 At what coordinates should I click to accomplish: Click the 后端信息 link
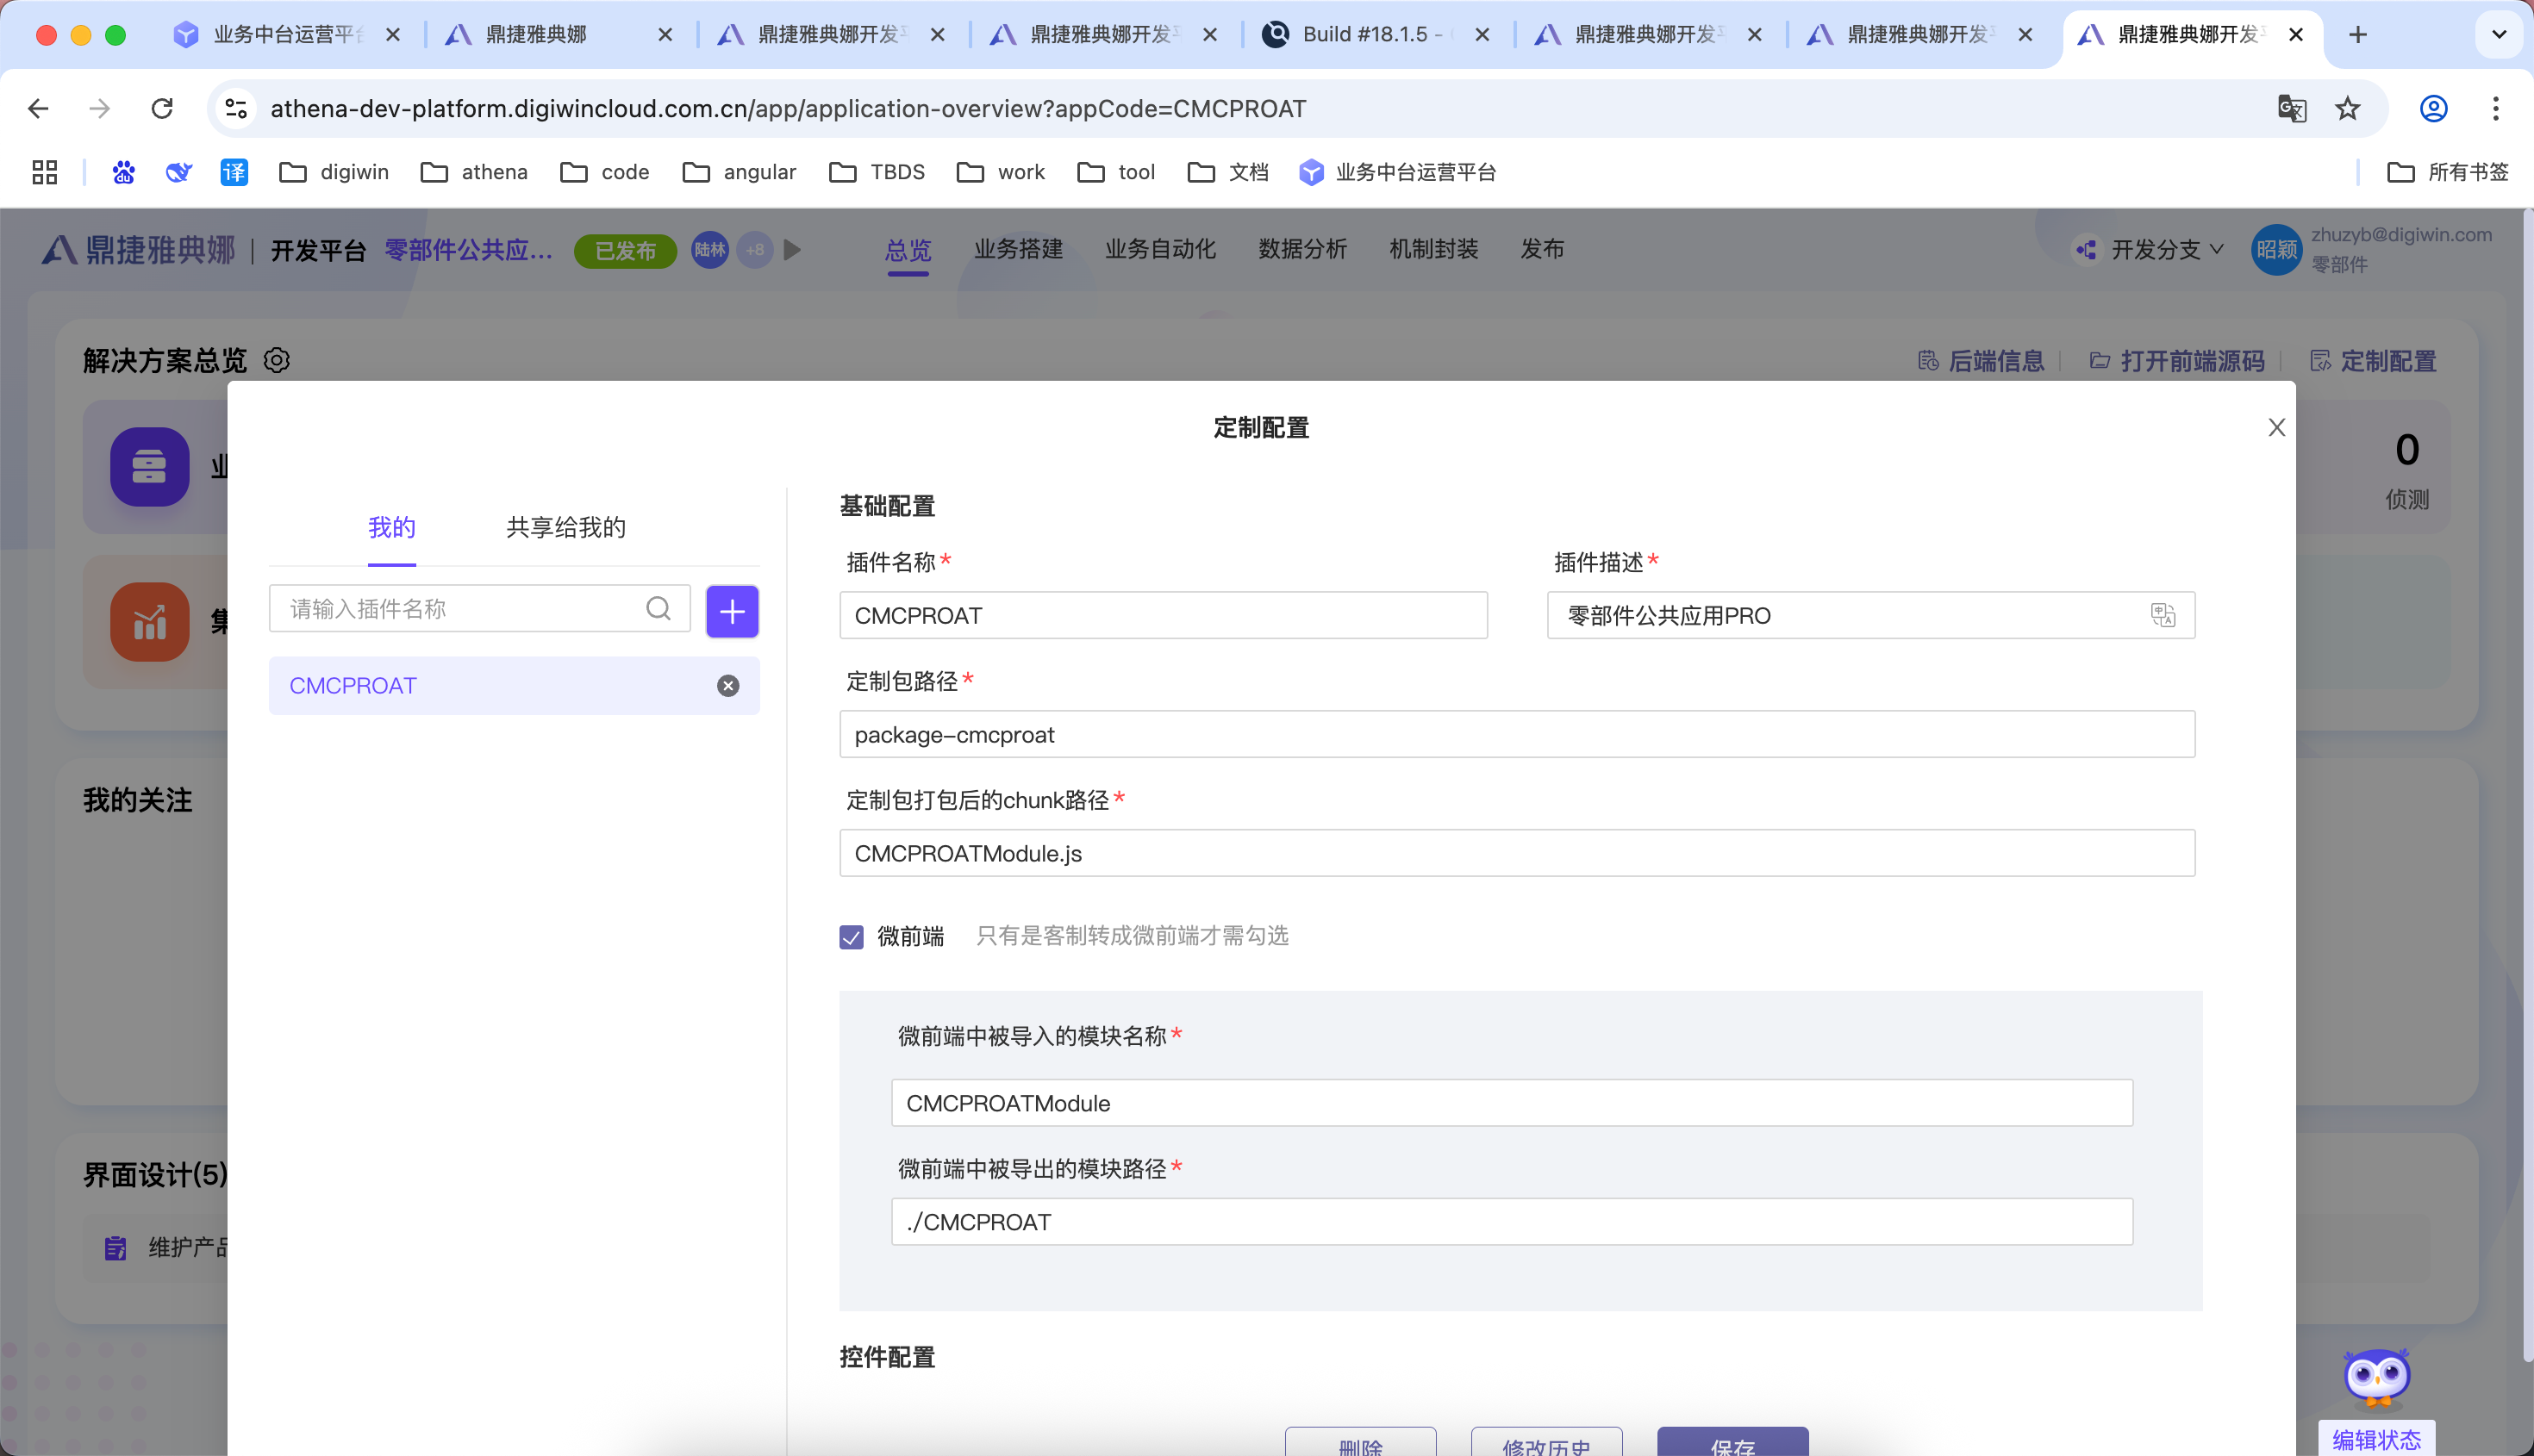pyautogui.click(x=1981, y=361)
